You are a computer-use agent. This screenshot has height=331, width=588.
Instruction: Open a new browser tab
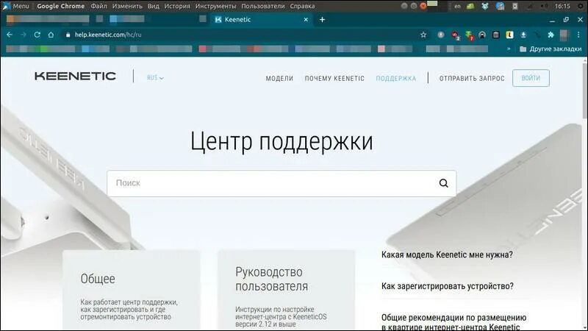322,20
